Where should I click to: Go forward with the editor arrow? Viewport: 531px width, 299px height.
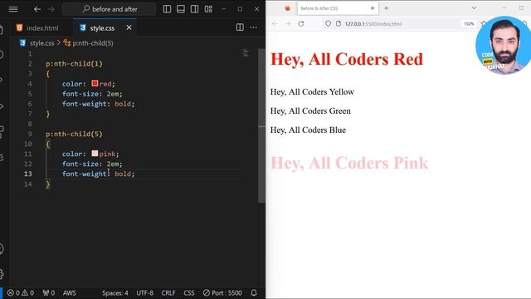(51, 9)
